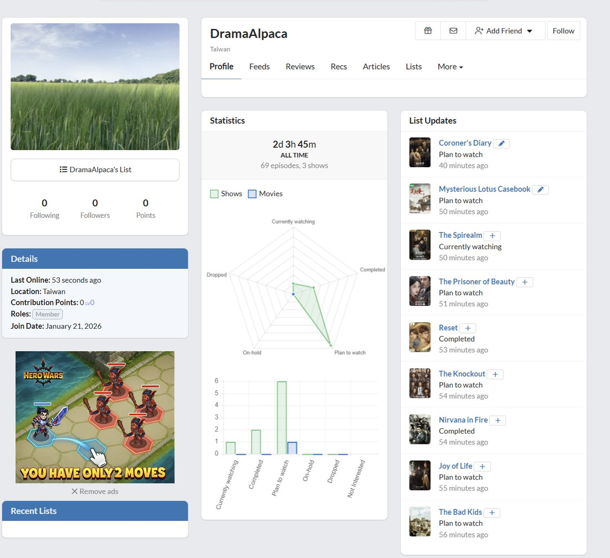This screenshot has height=558, width=610.
Task: Add Reset to my list
Action: coord(468,328)
